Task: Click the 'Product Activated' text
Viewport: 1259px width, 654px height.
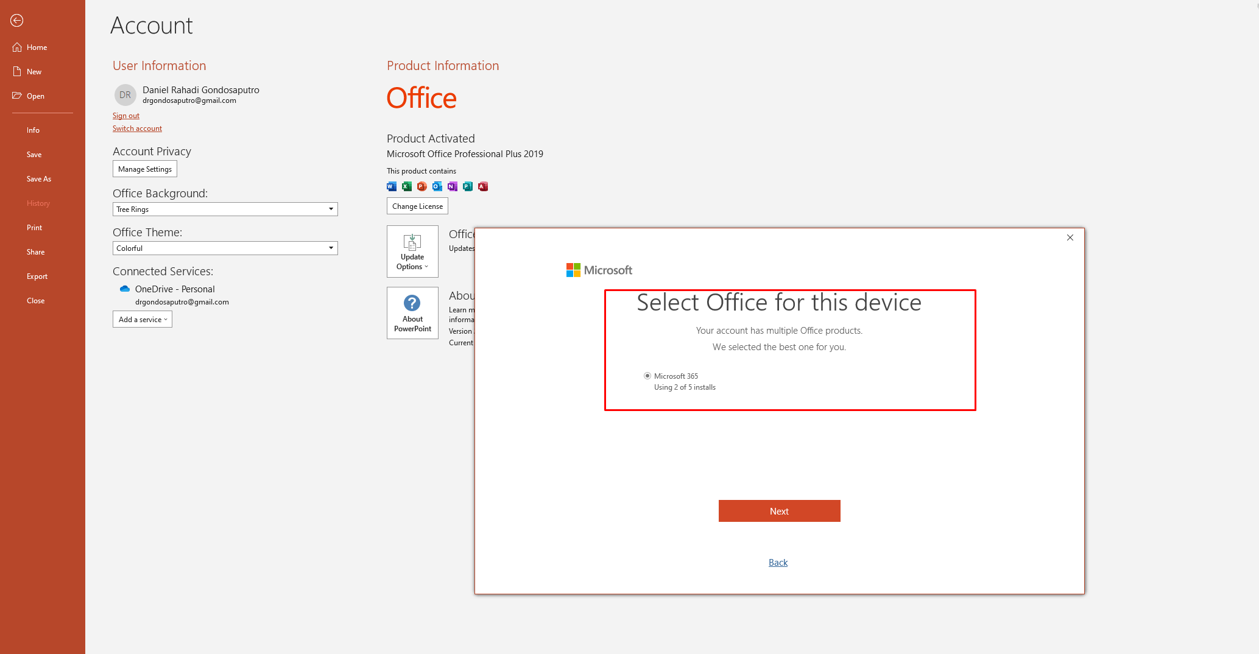Action: pos(431,139)
